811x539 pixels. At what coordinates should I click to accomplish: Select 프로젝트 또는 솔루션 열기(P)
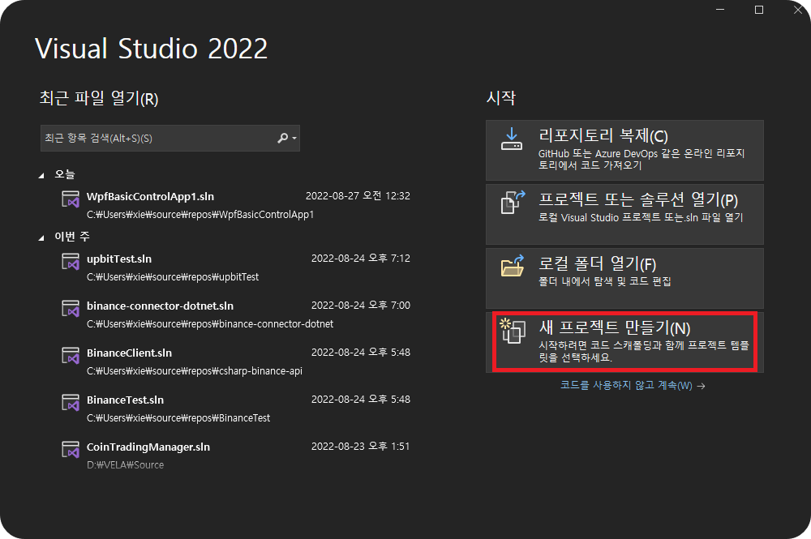click(624, 215)
